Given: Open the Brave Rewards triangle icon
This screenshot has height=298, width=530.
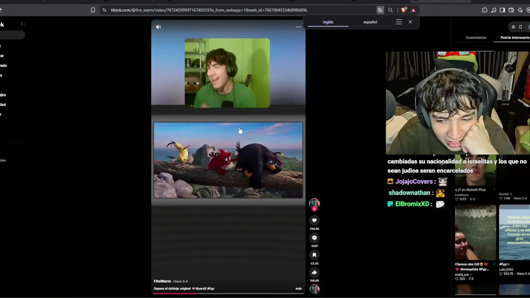Looking at the screenshot, I should 413,10.
